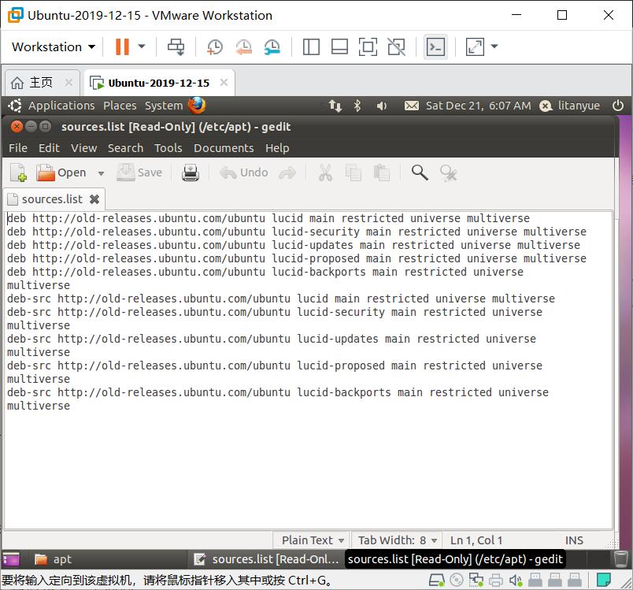Close the 主页 home tab

click(69, 83)
